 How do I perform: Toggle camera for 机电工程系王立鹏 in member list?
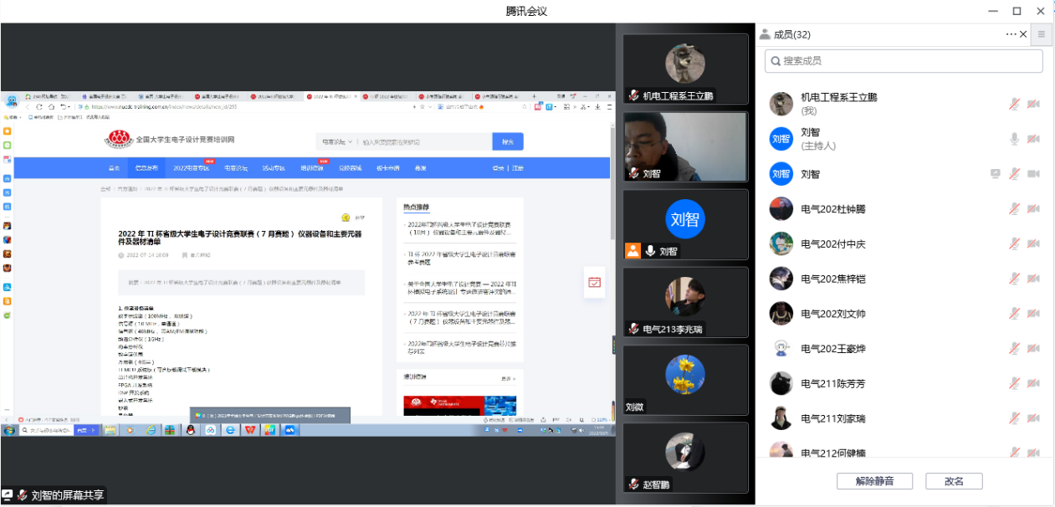click(1033, 104)
